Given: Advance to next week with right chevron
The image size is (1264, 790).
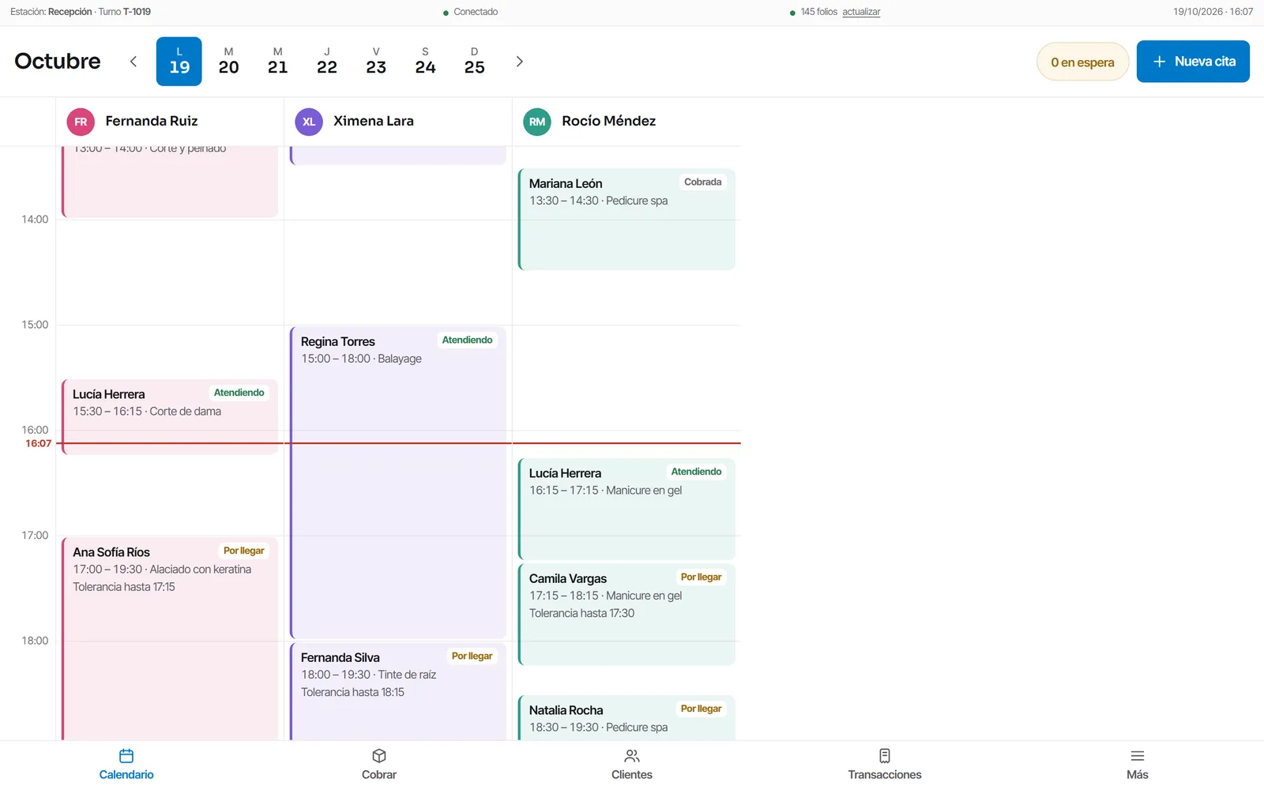Looking at the screenshot, I should pyautogui.click(x=519, y=62).
